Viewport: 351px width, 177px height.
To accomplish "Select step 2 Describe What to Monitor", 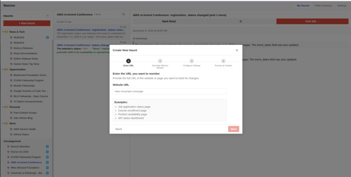I will coord(160,63).
